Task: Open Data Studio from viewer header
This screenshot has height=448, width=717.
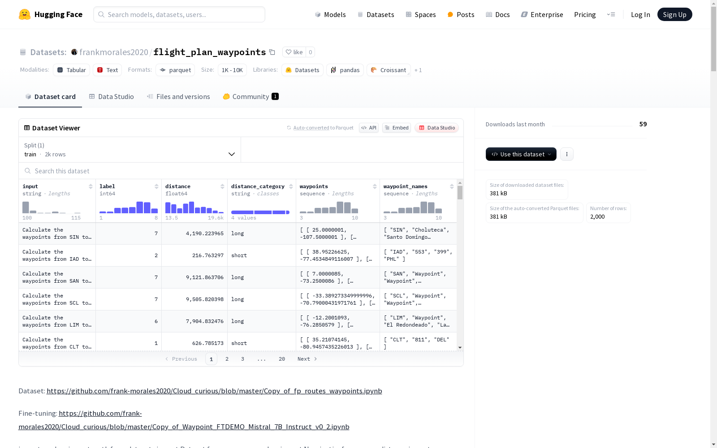Action: click(x=436, y=128)
